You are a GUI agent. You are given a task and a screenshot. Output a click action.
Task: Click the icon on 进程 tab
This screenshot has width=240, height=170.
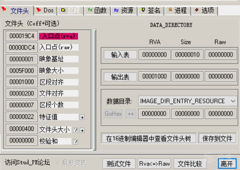pyautogui.click(x=170, y=10)
